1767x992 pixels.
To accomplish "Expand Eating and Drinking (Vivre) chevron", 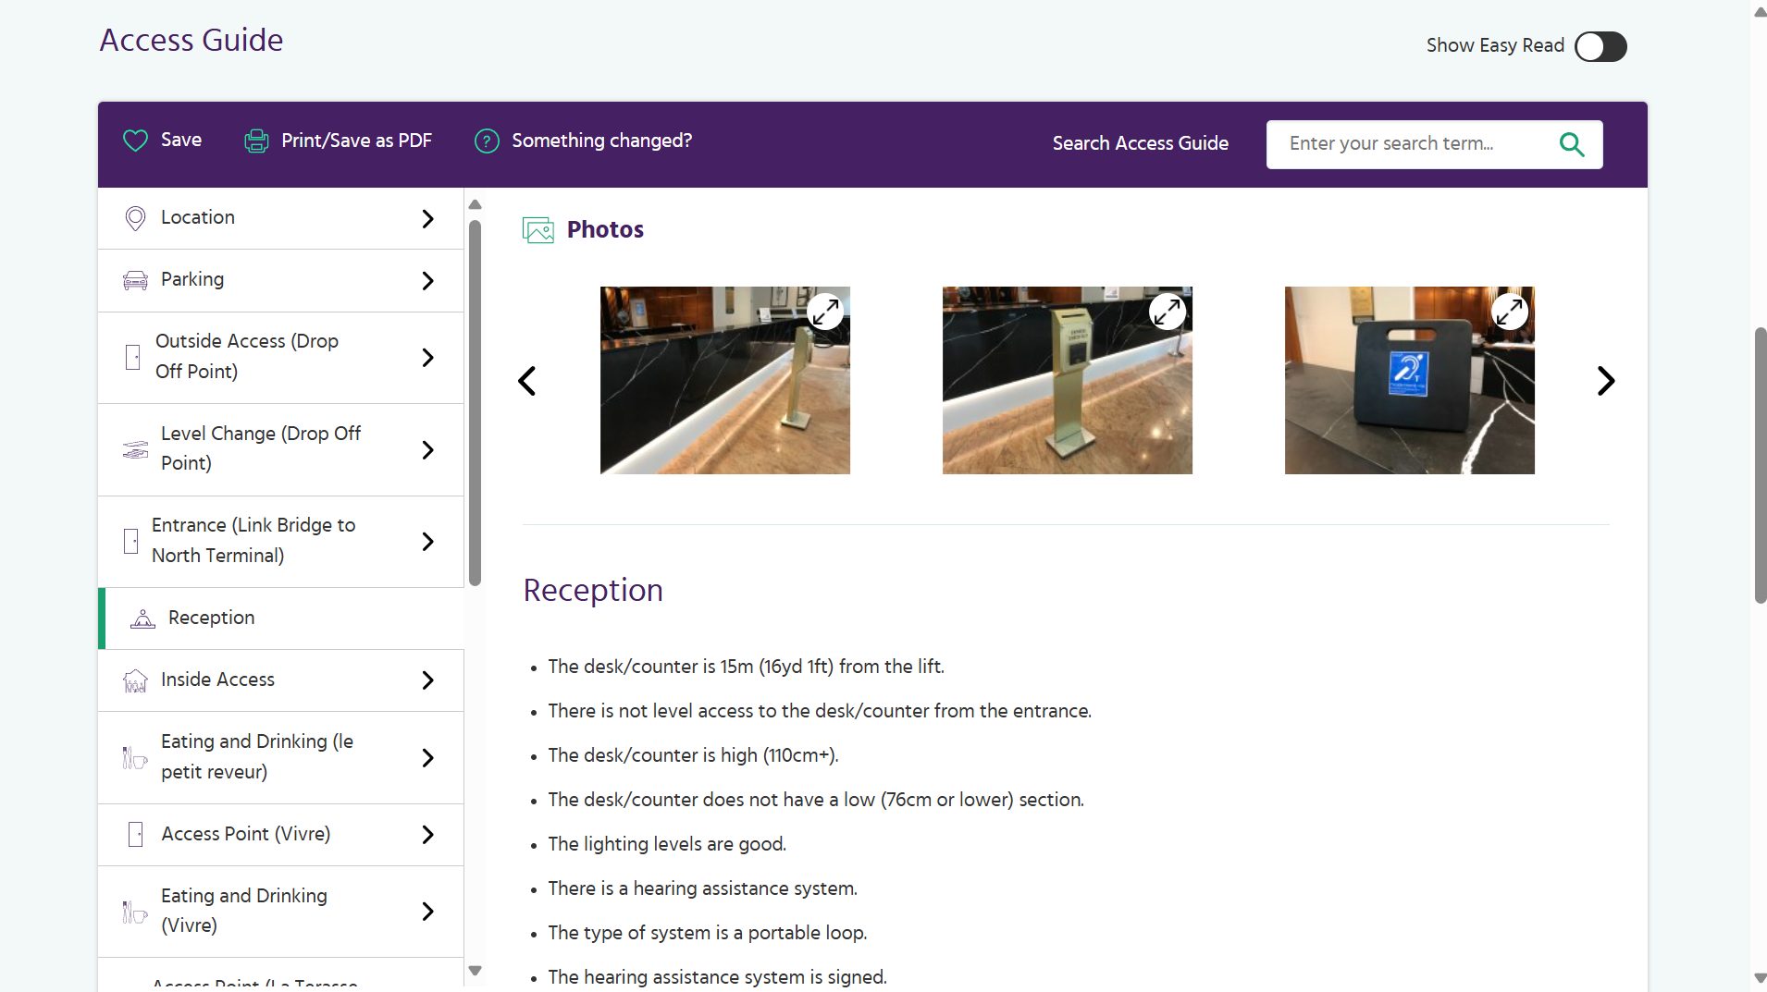I will click(427, 912).
